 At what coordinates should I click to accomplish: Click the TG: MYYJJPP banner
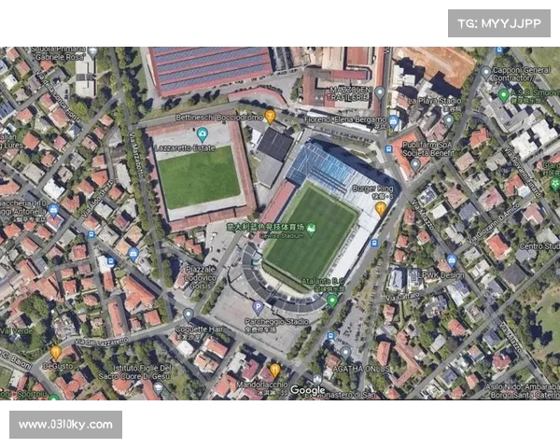[x=499, y=23]
